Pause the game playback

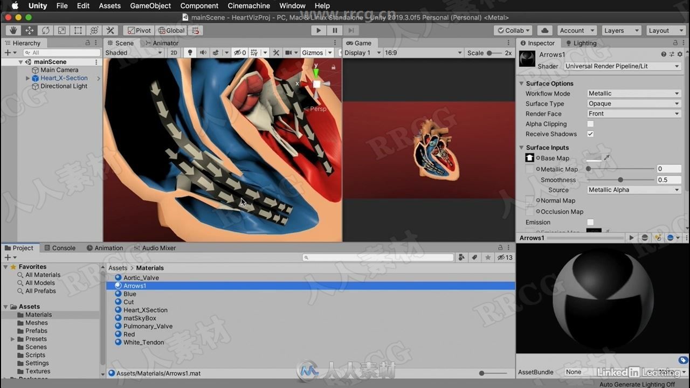[x=335, y=31]
